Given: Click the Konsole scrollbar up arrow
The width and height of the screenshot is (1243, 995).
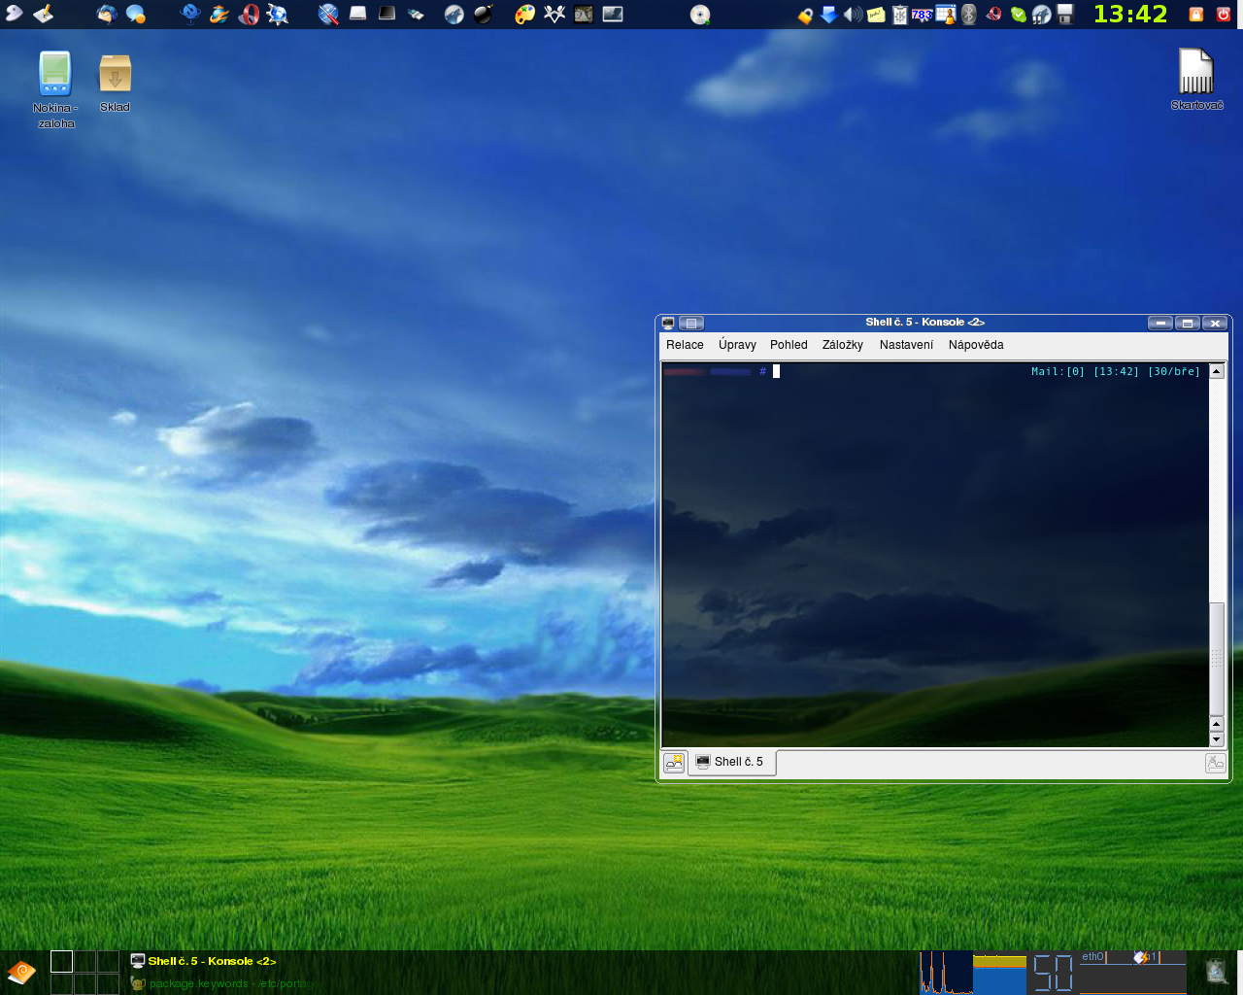Looking at the screenshot, I should (1217, 370).
